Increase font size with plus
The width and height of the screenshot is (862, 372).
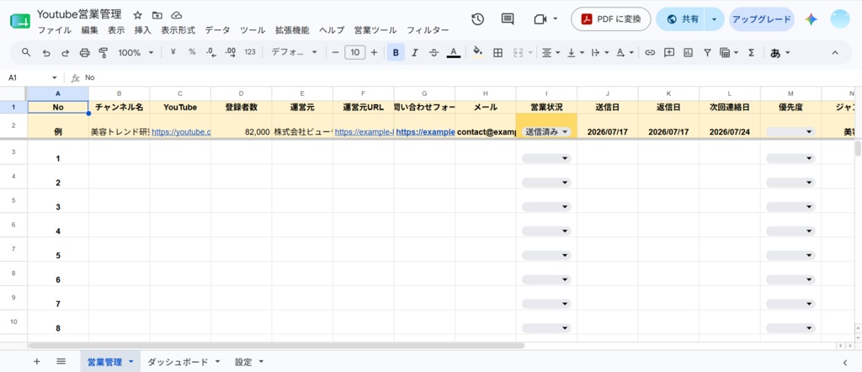pos(374,53)
